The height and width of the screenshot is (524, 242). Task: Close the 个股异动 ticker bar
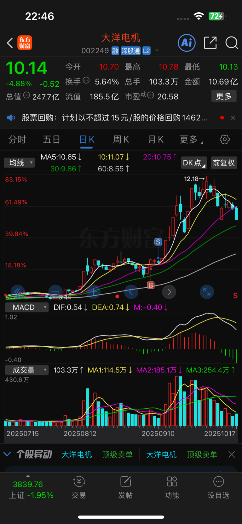pos(232,454)
